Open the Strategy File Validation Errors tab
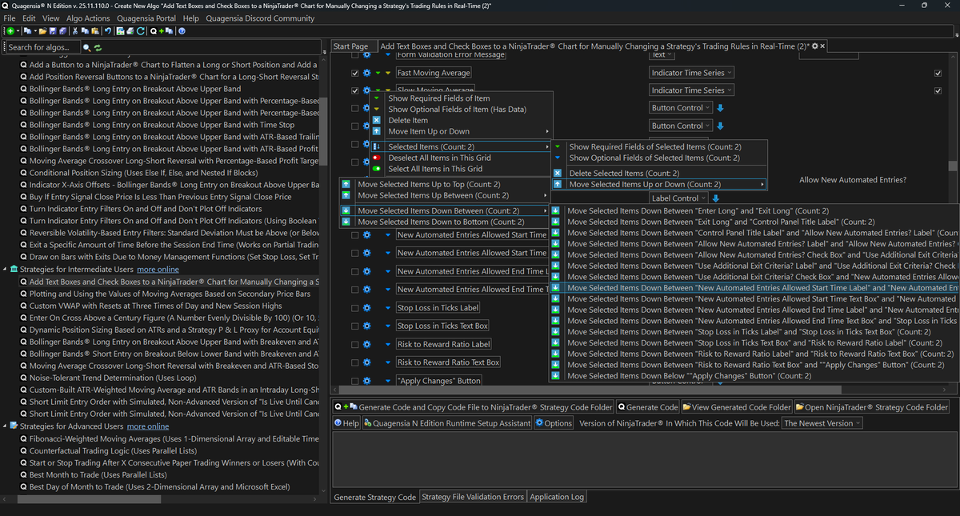This screenshot has width=960, height=516. (473, 497)
